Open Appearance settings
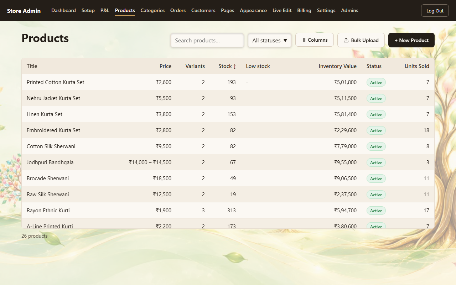The image size is (456, 285). coord(253,10)
